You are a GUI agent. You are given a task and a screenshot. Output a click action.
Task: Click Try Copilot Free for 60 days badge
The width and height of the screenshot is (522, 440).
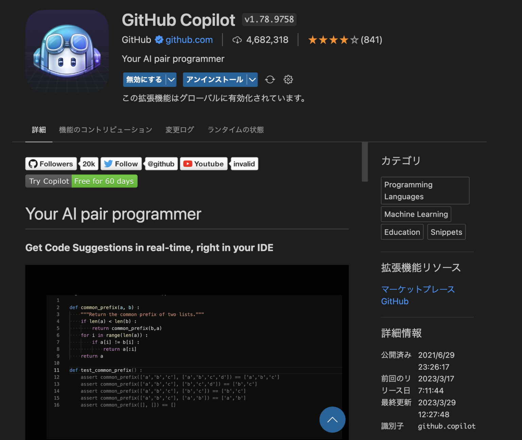[82, 181]
